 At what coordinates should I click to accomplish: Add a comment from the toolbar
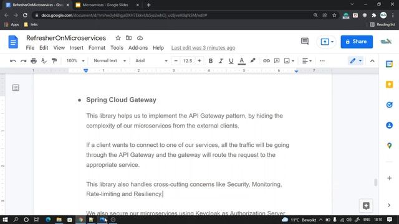click(277, 61)
